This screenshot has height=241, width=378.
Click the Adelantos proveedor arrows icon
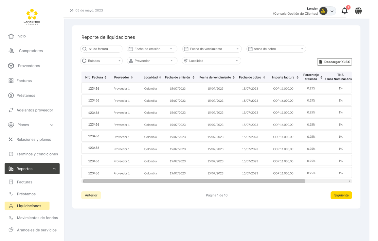pyautogui.click(x=11, y=110)
